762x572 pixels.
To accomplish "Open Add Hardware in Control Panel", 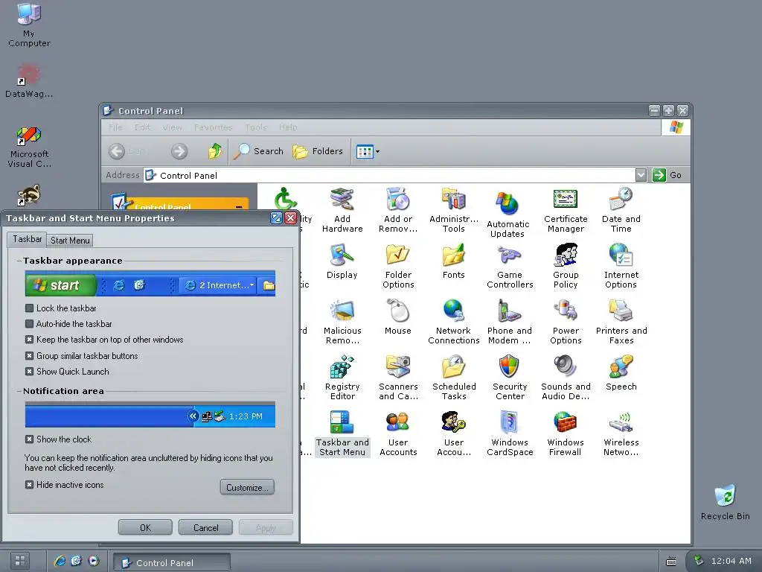I will click(x=342, y=210).
